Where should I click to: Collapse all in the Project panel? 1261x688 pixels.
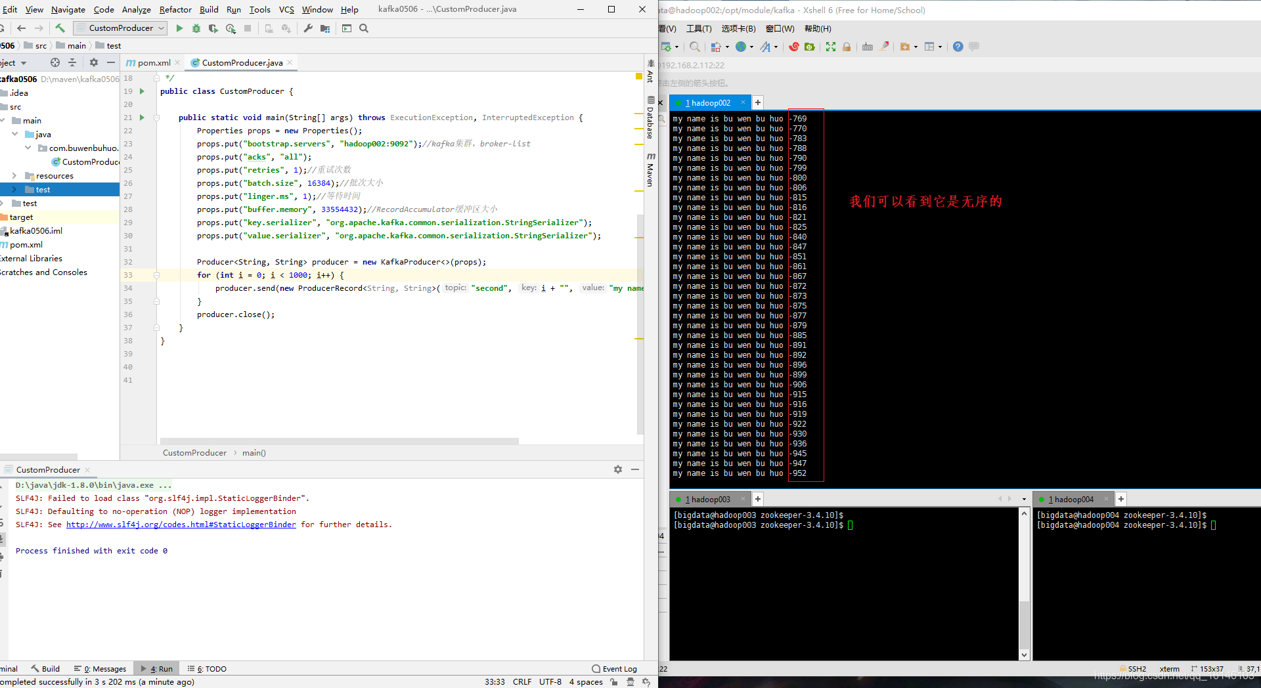[72, 62]
